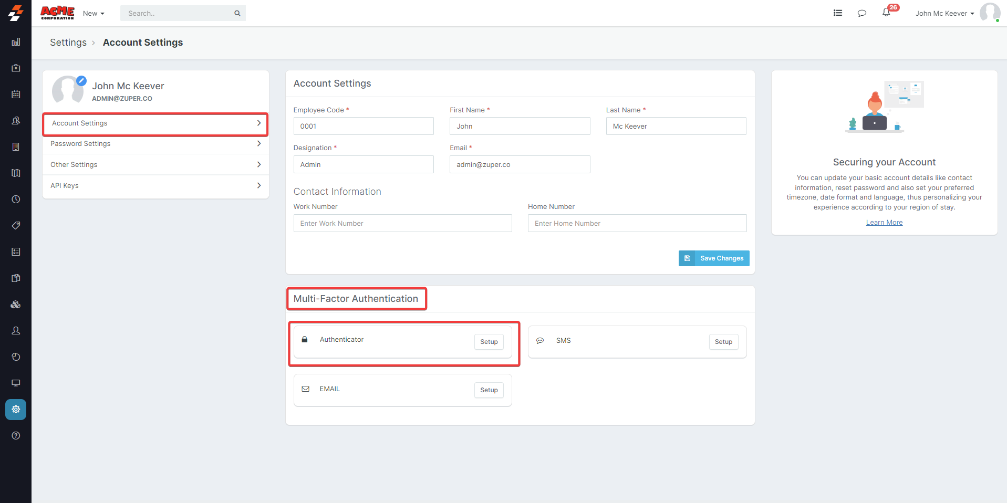Click Save Changes button
Screen dimensions: 1007x503
coord(714,258)
